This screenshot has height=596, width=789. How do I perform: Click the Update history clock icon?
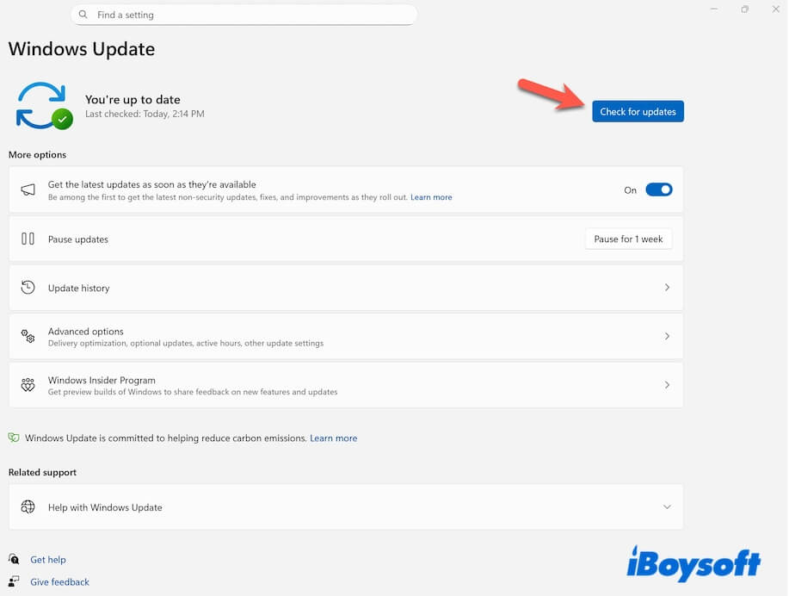pos(28,287)
